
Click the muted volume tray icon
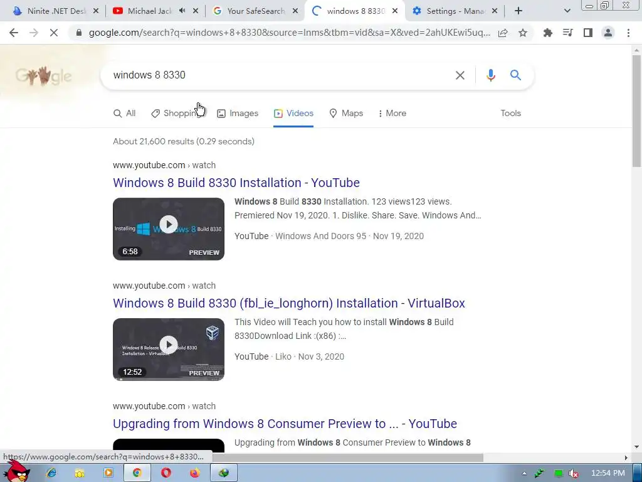point(574,473)
